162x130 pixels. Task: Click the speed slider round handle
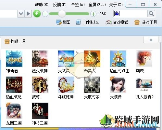coord(62,14)
